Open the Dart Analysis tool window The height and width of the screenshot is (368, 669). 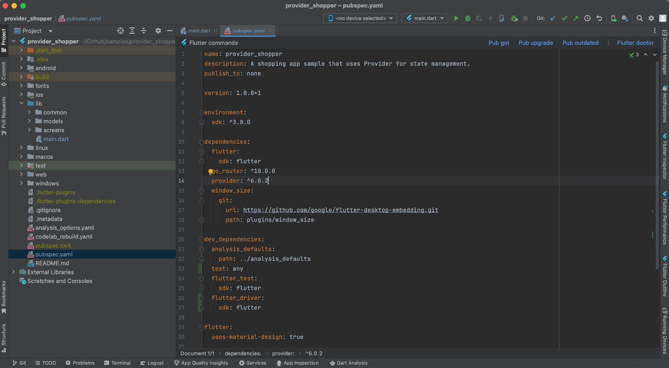[x=349, y=363]
